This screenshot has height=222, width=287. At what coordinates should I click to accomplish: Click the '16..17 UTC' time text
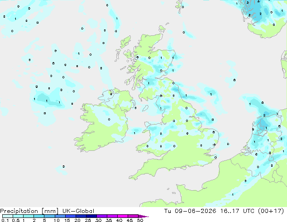(237, 211)
